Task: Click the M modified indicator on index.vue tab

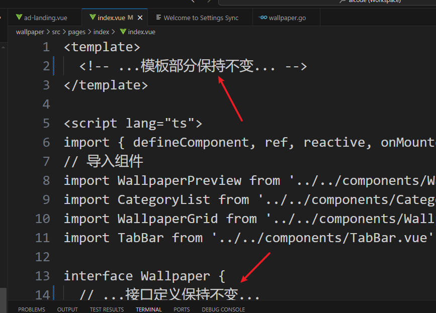Action: coord(130,18)
